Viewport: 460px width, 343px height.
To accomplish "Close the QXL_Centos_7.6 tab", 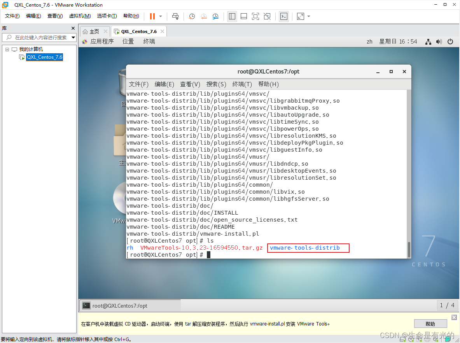I will (x=162, y=31).
